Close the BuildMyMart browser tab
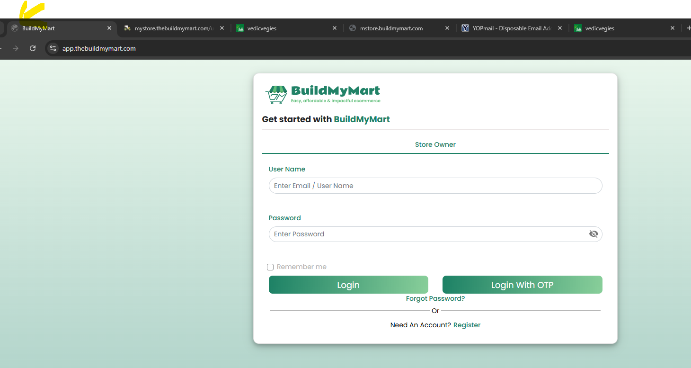The image size is (691, 368). pyautogui.click(x=109, y=28)
